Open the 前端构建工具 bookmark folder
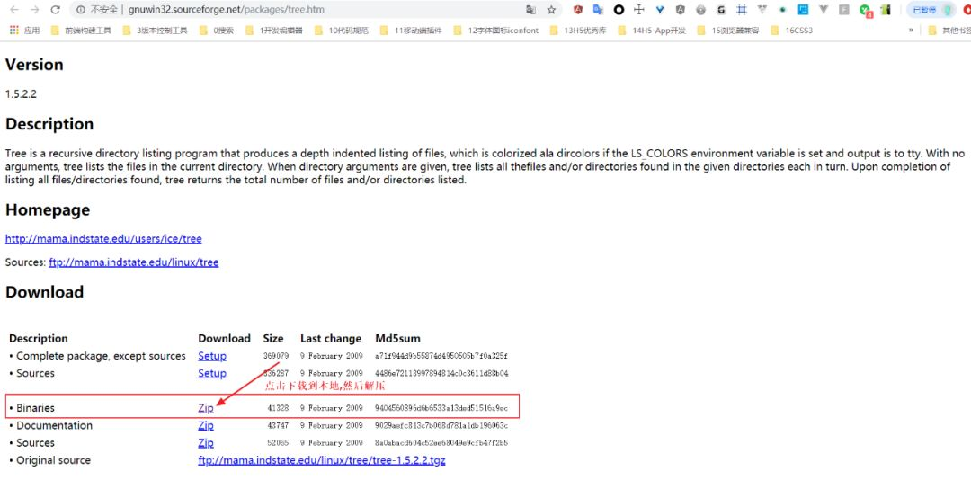 tap(81, 31)
